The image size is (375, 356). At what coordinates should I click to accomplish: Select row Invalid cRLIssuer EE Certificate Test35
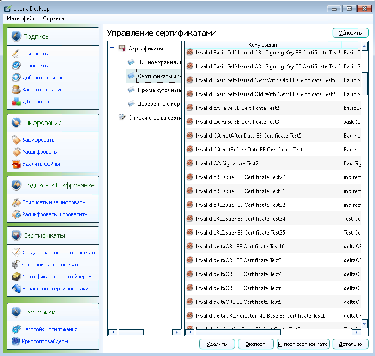[273, 233]
